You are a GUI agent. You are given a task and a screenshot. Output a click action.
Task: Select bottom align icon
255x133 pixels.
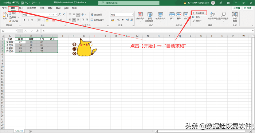click(78, 15)
